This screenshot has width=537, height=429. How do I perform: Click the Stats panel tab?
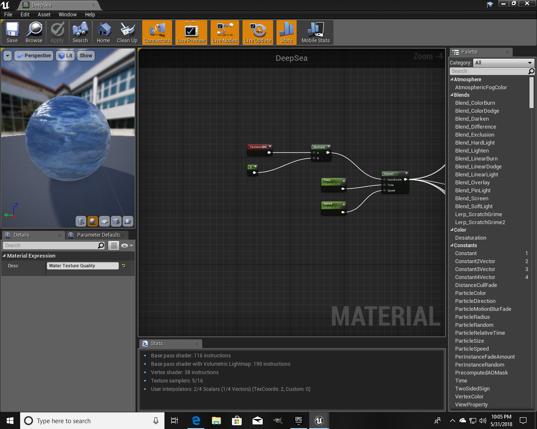170,344
